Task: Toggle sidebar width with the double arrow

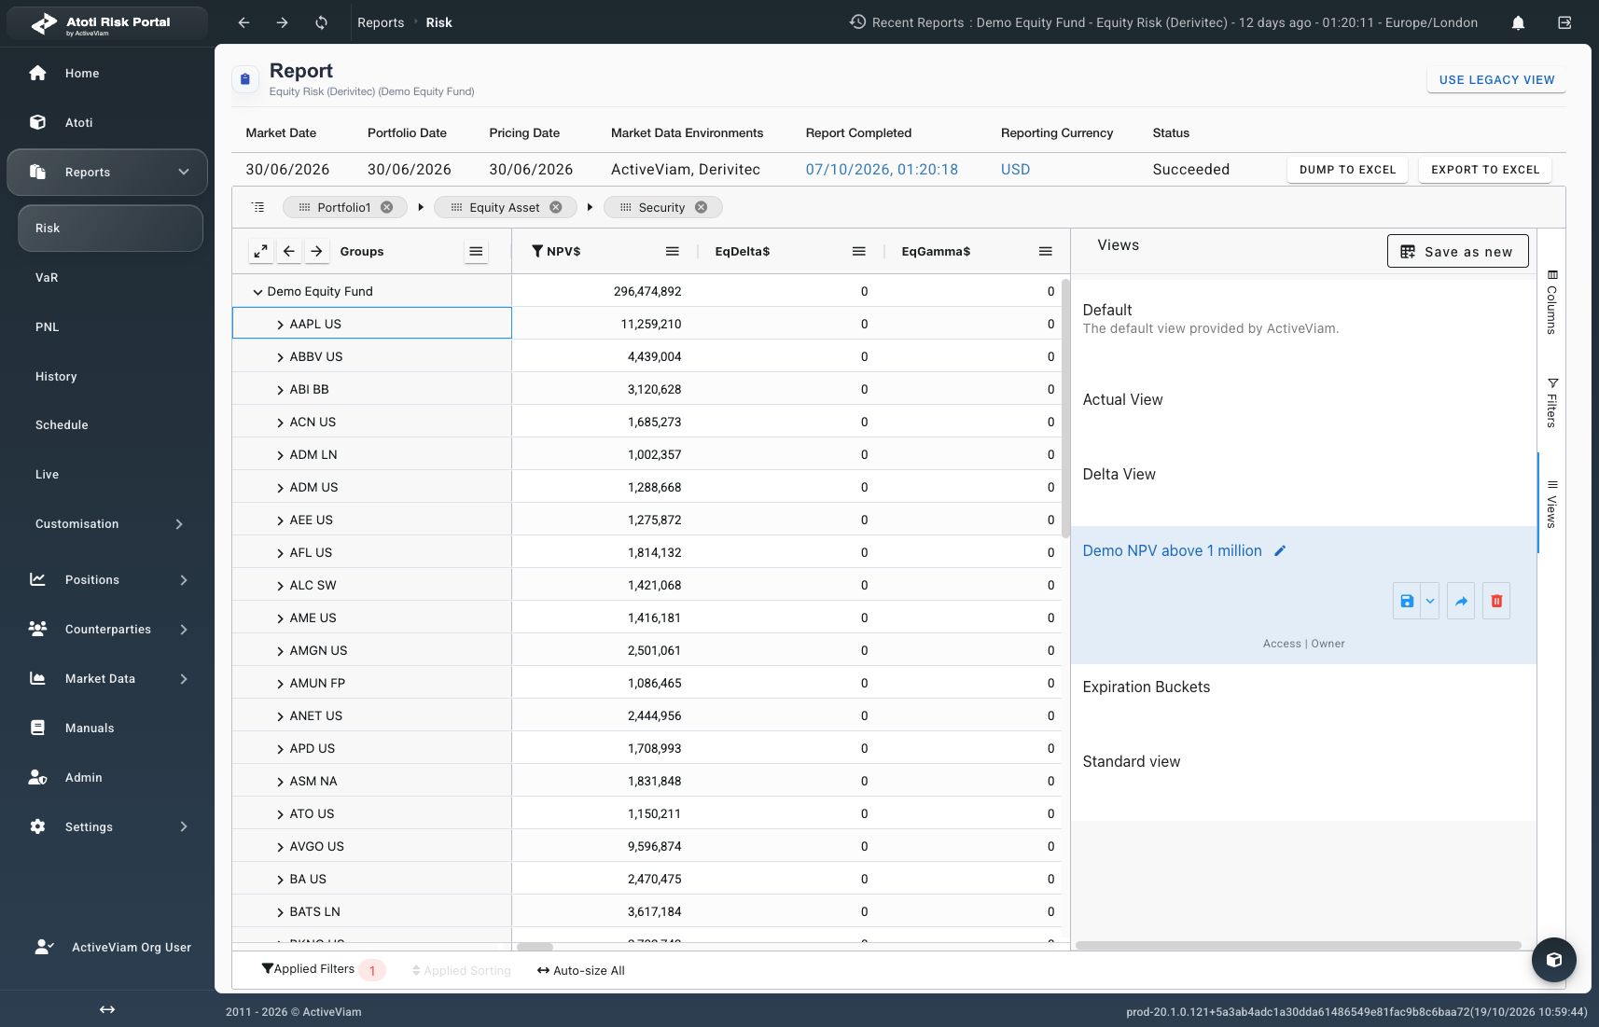Action: pyautogui.click(x=107, y=1009)
